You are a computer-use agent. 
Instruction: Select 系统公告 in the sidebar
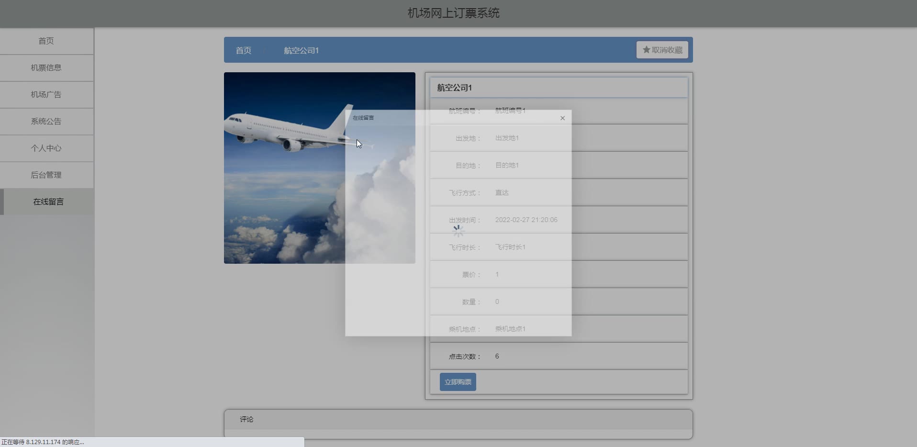coord(46,122)
